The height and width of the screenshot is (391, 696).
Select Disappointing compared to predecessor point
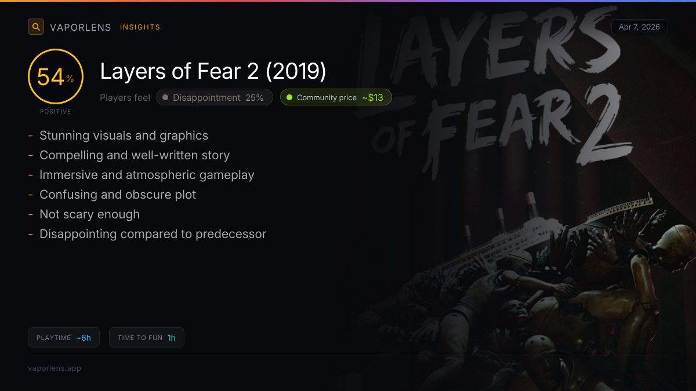[x=153, y=234]
